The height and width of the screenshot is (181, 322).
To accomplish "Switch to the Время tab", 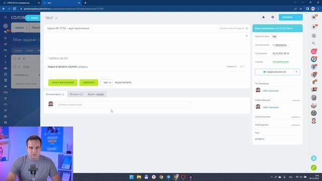I will pos(96,94).
